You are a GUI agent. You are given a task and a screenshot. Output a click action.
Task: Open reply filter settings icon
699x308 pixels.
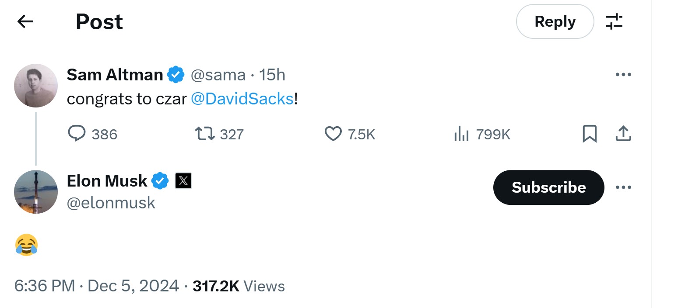point(614,21)
